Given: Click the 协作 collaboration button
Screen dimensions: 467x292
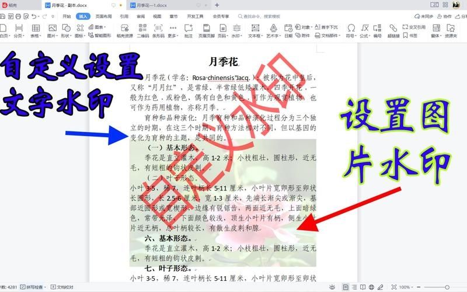Looking at the screenshot, I should [444, 16].
